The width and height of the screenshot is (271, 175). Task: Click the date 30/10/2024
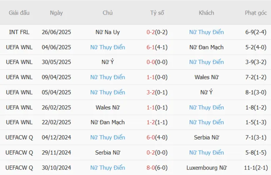pos(56,167)
